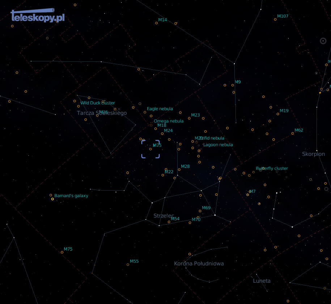Select the M62 cluster marker

point(293,134)
